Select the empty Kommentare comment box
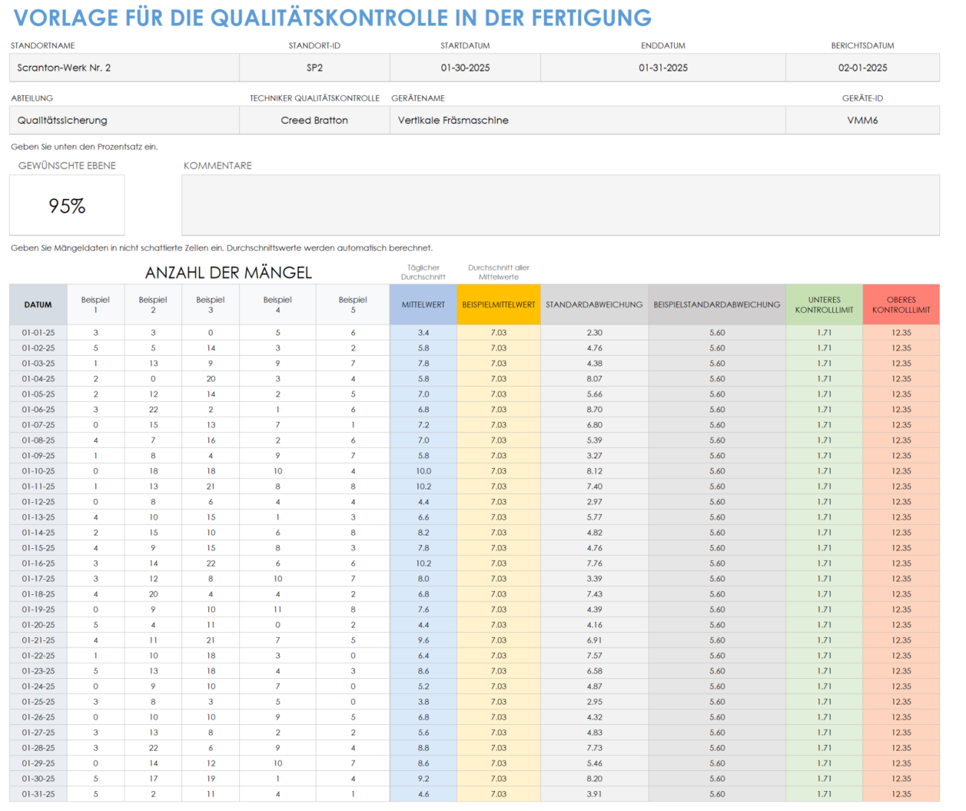Viewport: 966px width, 811px height. point(559,204)
